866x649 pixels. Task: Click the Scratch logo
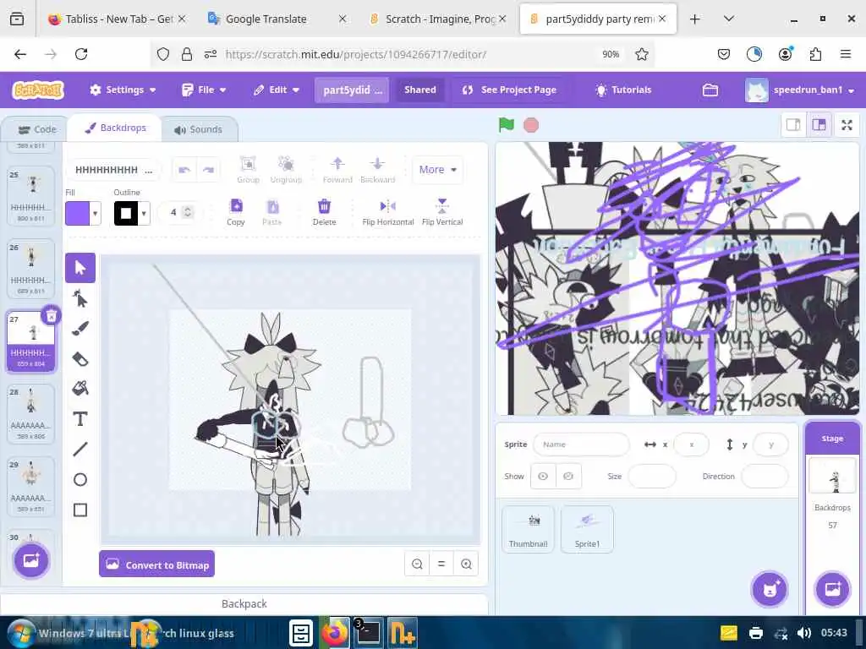pos(38,90)
